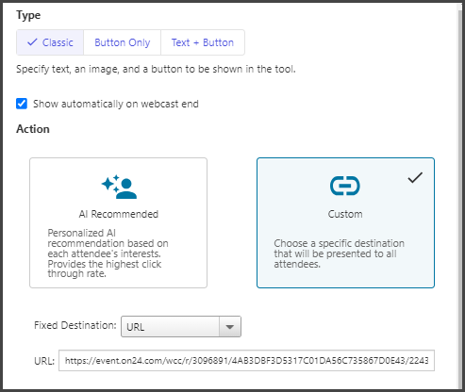
Task: Uncheck Show automatically on webcast end
Action: click(22, 104)
